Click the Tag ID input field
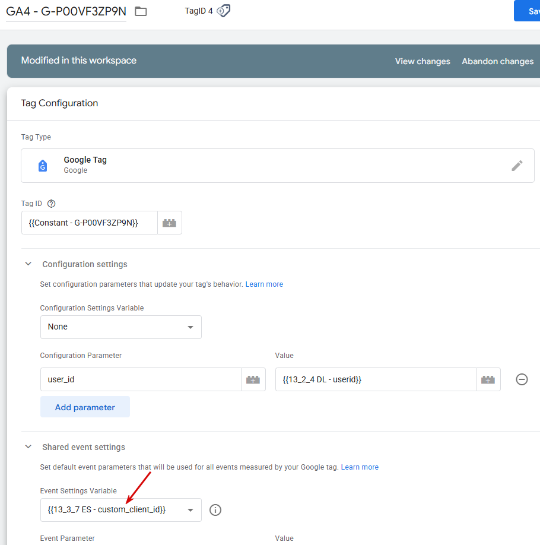Viewport: 540px width, 545px height. pos(89,223)
